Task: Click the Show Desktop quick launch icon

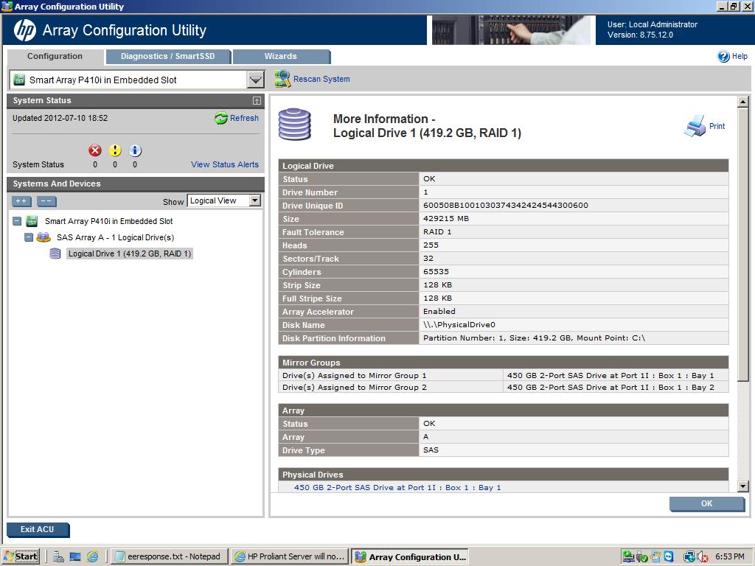Action: (75, 557)
